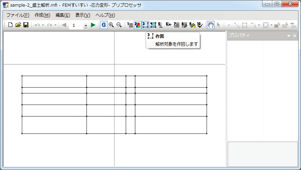Select step 8 mesh edit icon
301x170 pixels.
(x=184, y=25)
